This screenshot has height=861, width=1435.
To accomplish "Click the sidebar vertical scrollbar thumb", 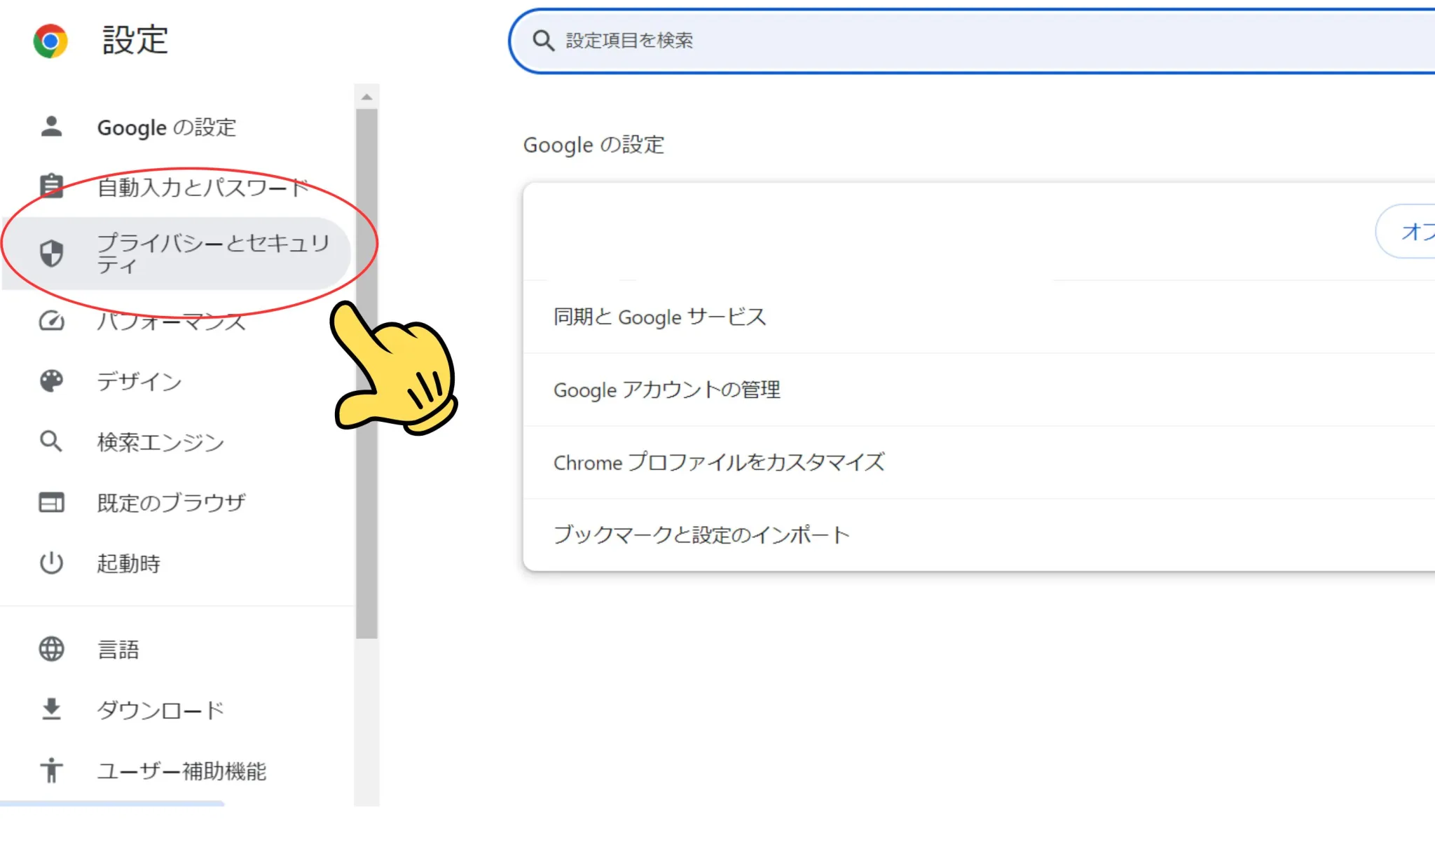I will coord(366,373).
